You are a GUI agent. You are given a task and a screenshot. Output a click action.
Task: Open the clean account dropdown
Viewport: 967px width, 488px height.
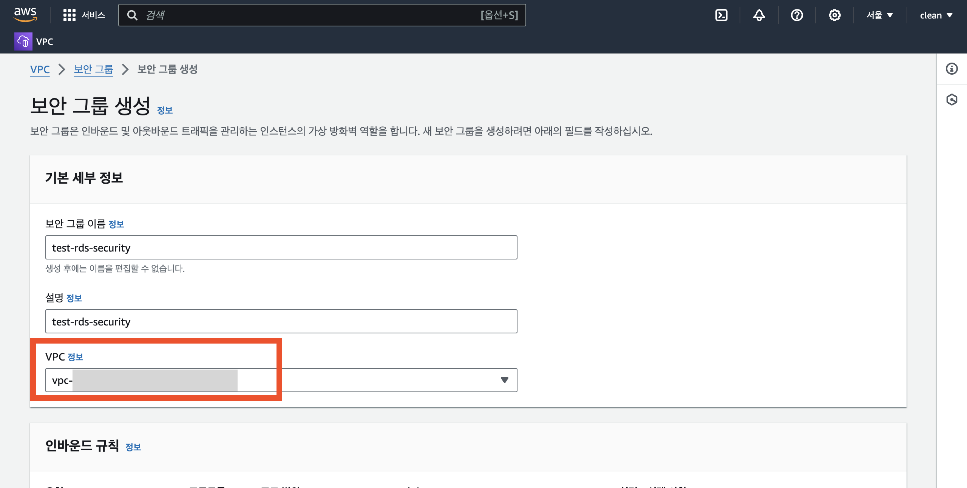[936, 15]
